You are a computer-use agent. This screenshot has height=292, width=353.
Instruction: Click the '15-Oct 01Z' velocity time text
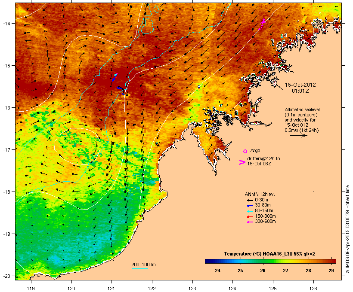point(297,125)
